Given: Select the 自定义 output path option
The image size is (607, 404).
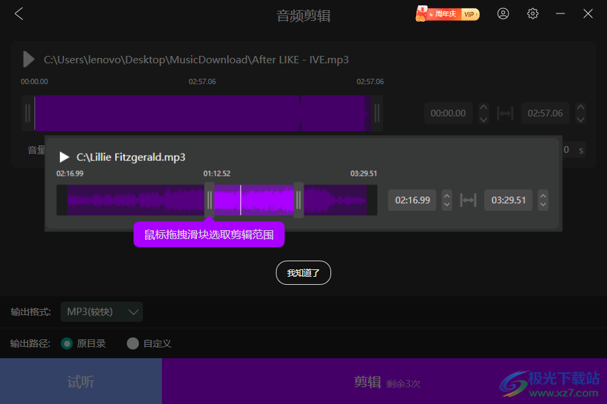Looking at the screenshot, I should click(x=132, y=343).
